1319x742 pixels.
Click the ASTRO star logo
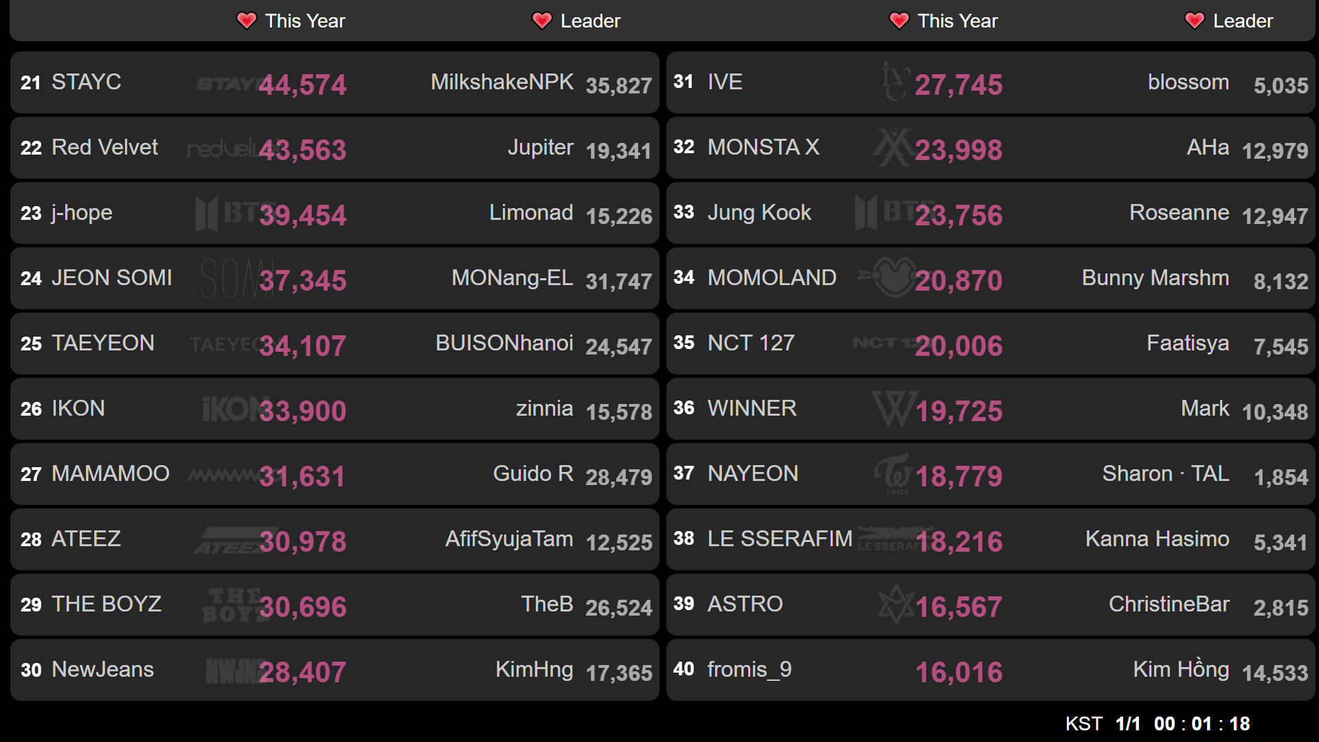tap(897, 605)
